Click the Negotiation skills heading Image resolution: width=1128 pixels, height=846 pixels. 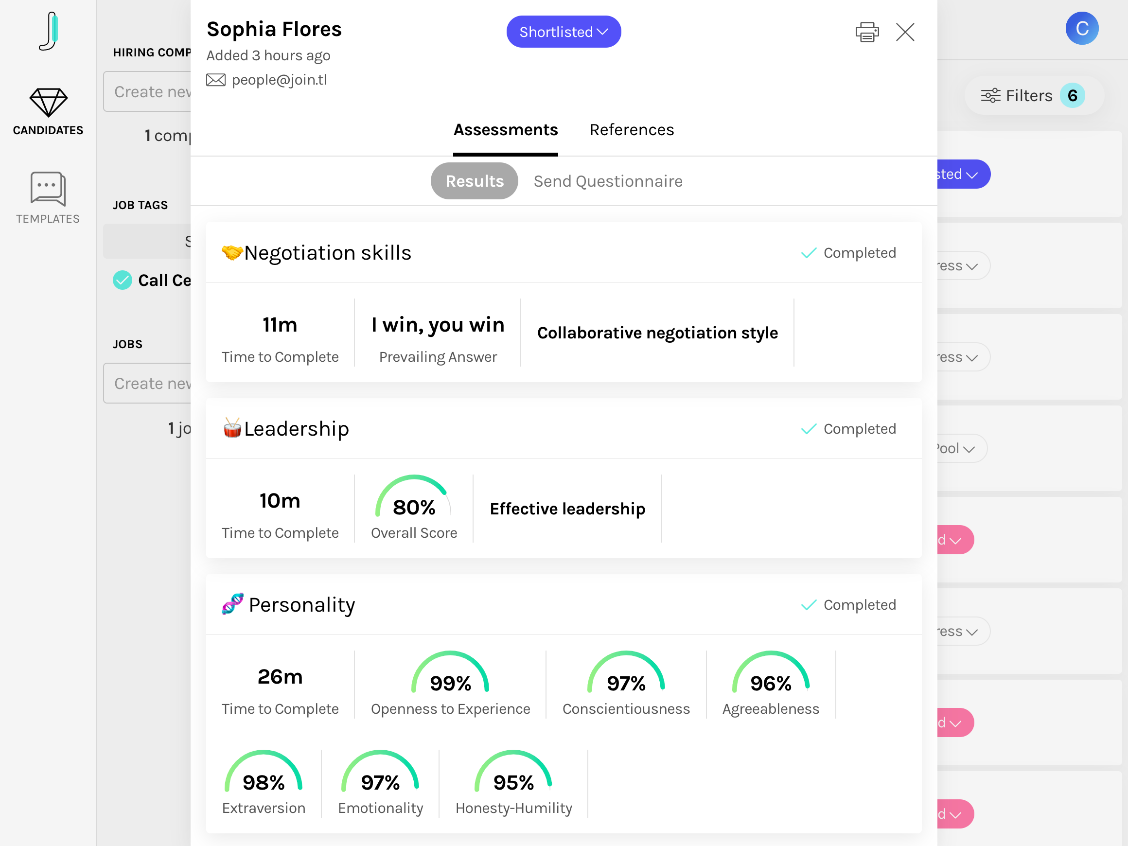[327, 253]
